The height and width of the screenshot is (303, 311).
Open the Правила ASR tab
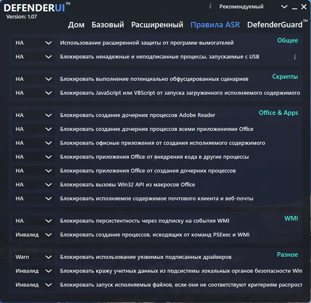(x=215, y=25)
